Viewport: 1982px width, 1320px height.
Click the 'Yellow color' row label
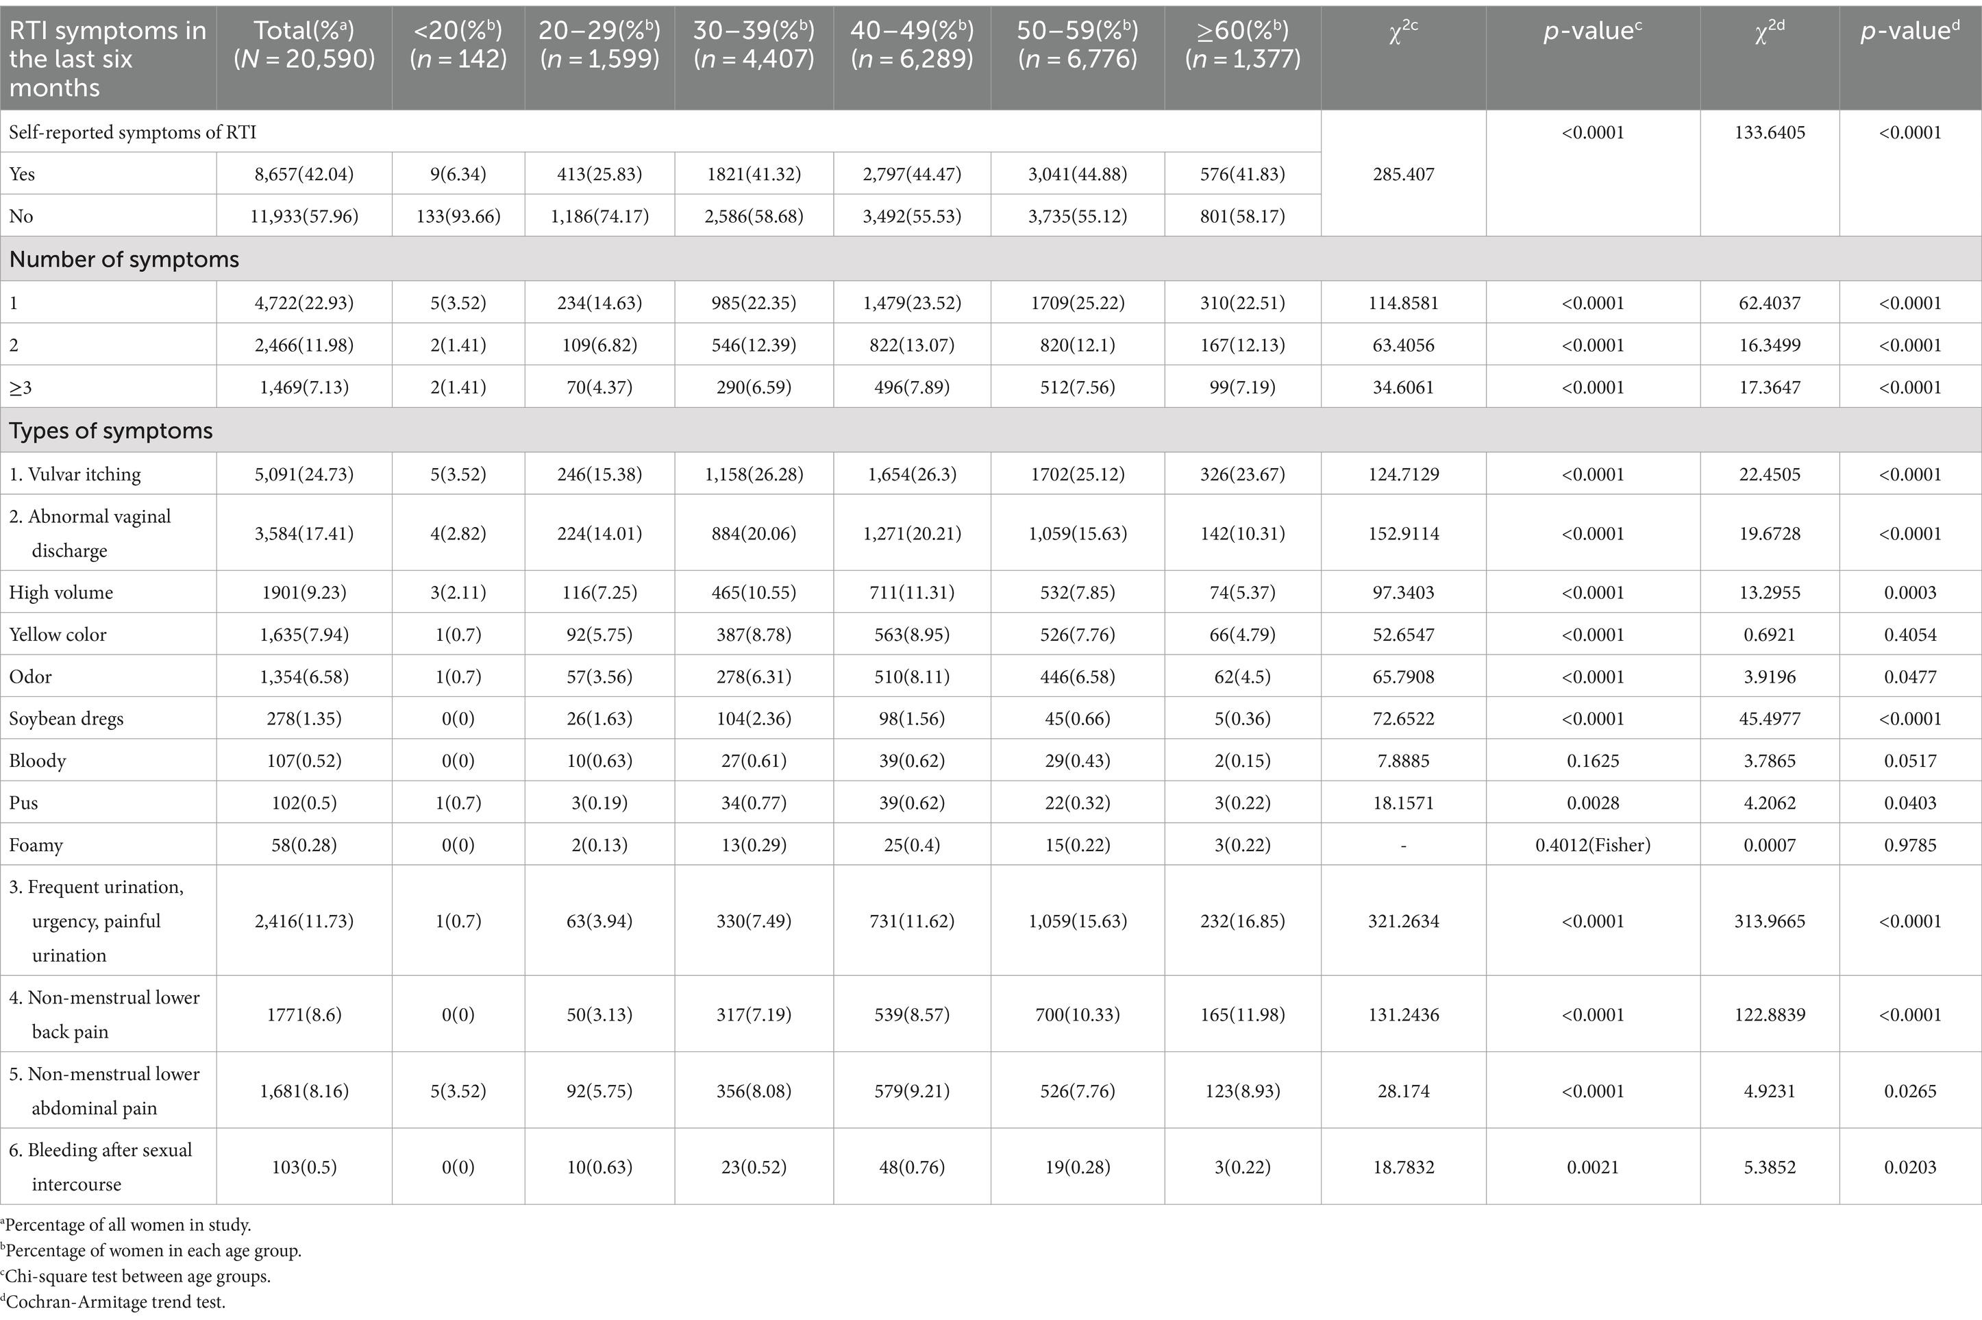[x=58, y=635]
